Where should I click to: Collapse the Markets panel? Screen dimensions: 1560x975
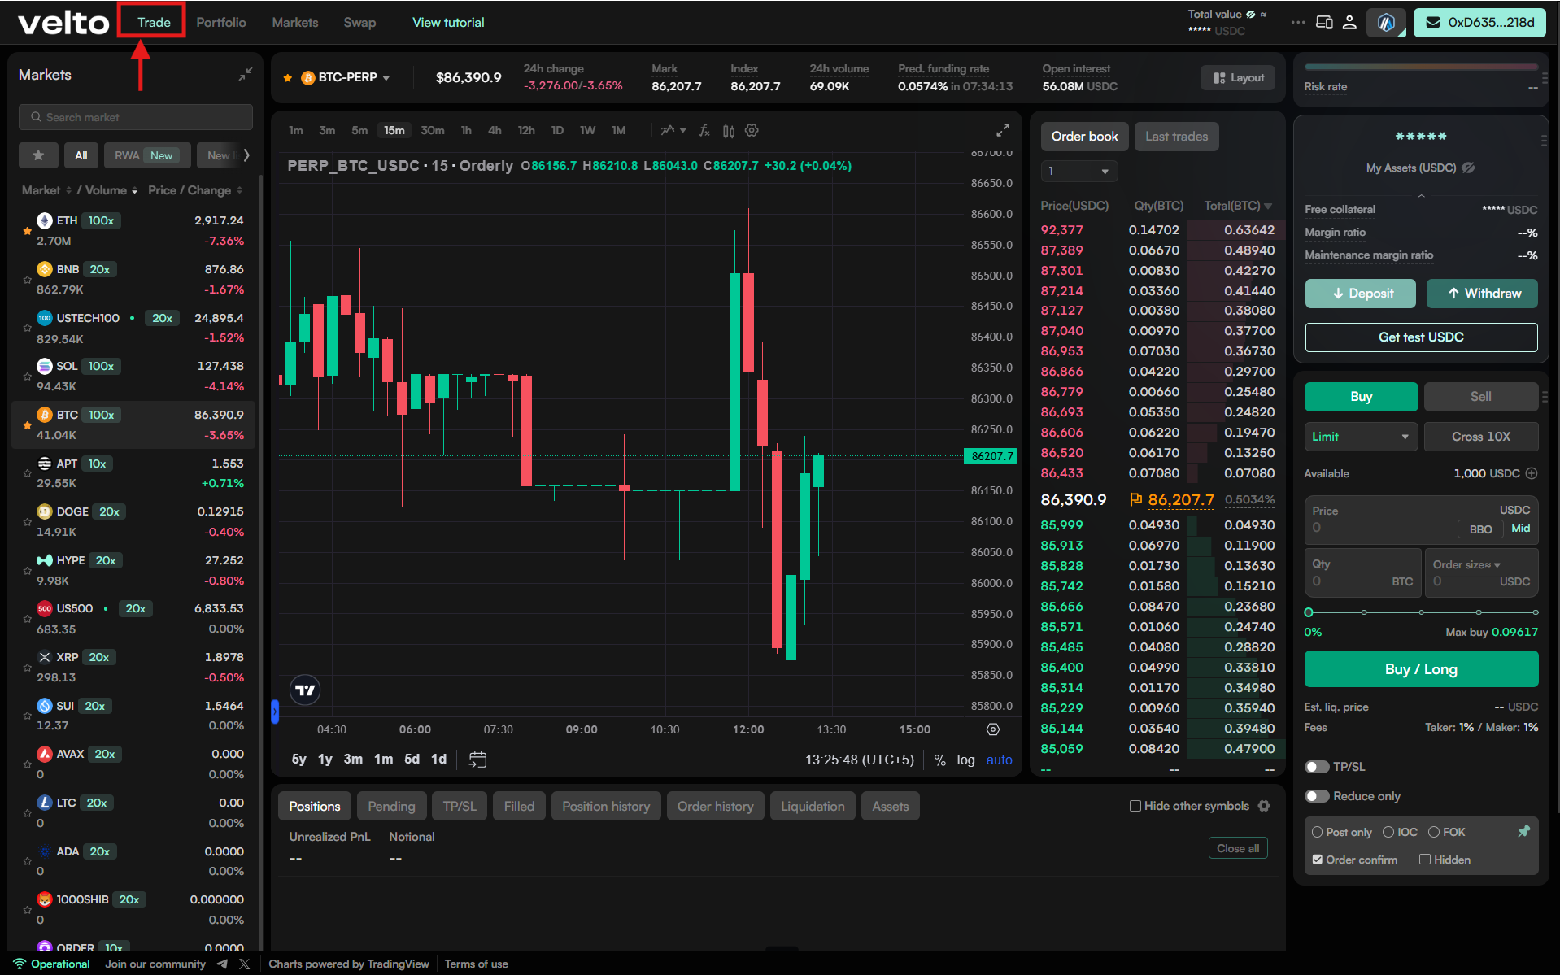click(x=246, y=74)
